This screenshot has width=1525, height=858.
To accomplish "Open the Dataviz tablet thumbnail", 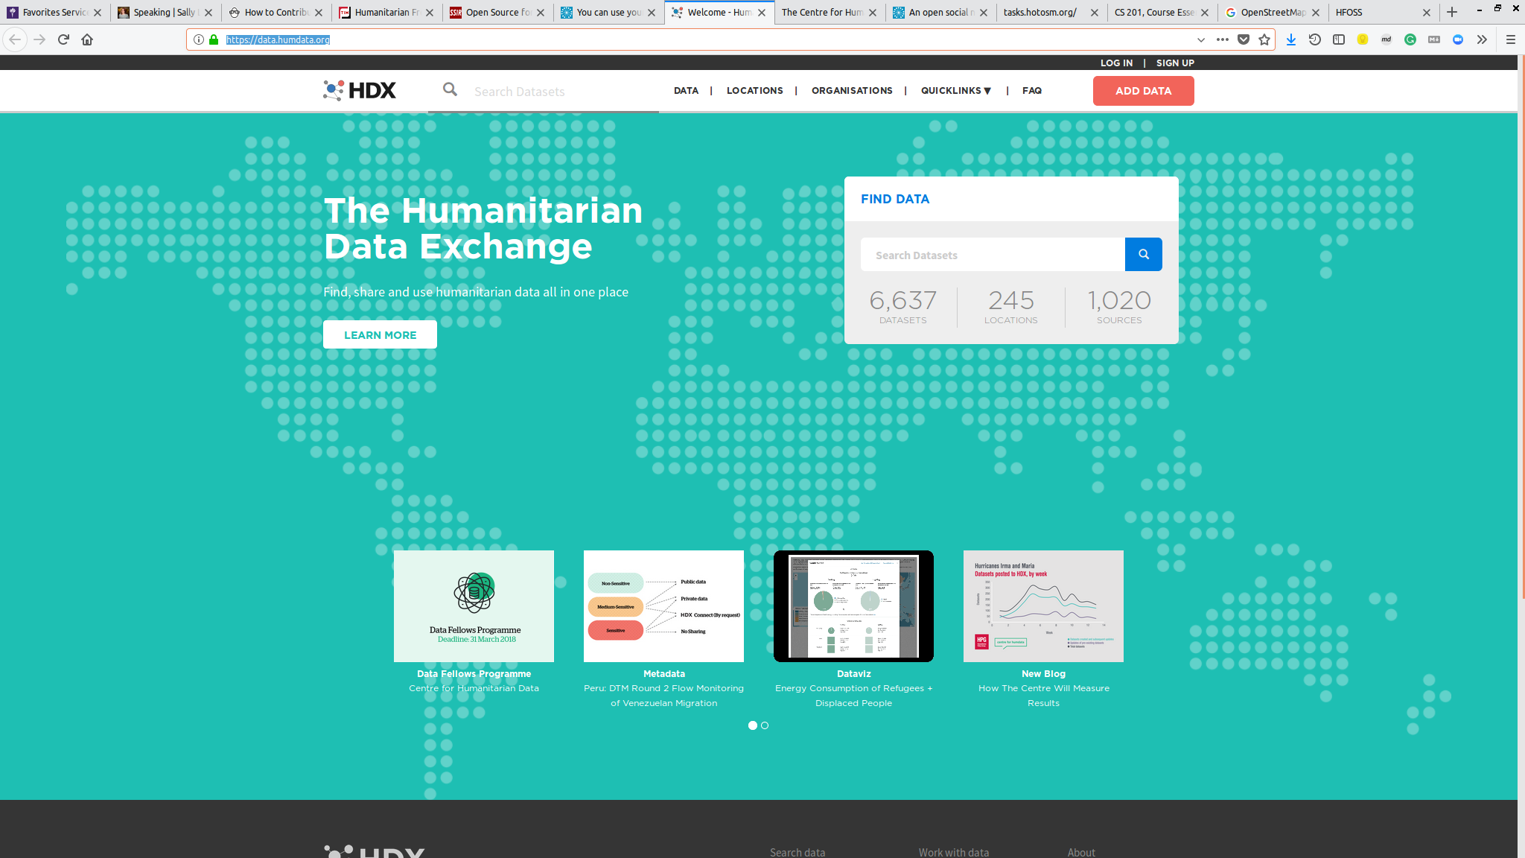I will point(853,606).
